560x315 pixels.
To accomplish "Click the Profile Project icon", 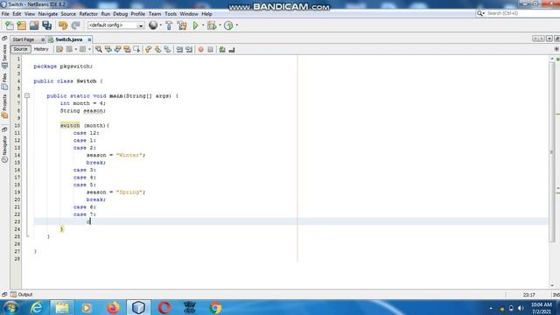I will pos(228,25).
